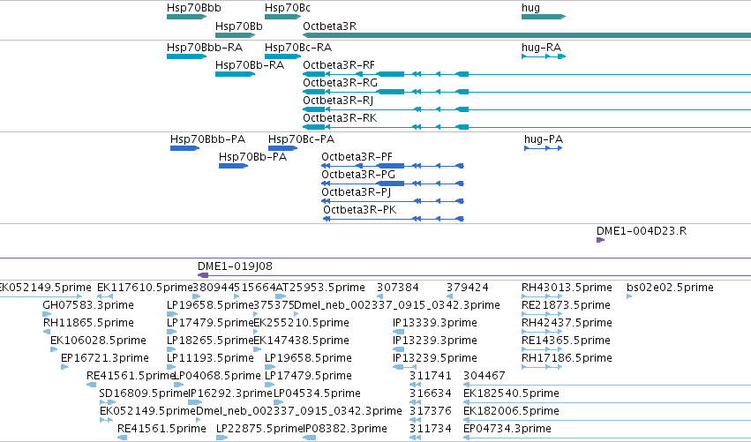This screenshot has height=442, width=751.
Task: Select the DME1-019J08 clone feature
Action: pos(474,275)
